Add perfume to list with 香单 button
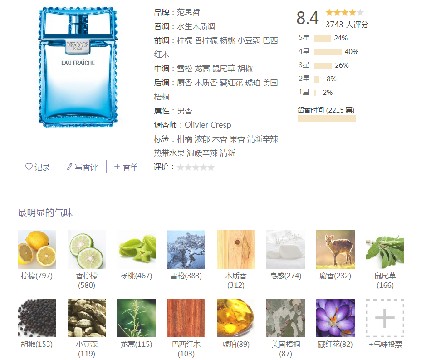The height and width of the screenshot is (360, 431). pos(126,167)
